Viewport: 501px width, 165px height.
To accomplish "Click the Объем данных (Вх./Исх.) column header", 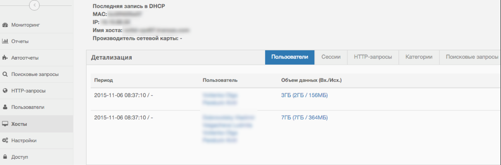I will (311, 80).
